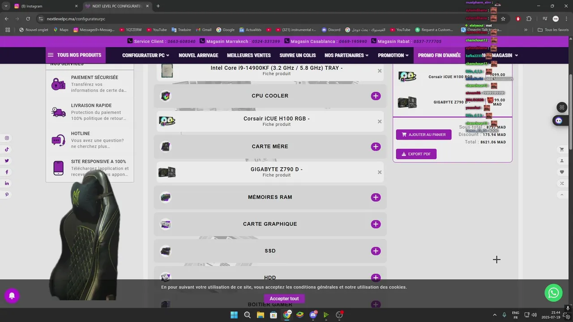Expand the MÉMOIRES RAM plus icon
The width and height of the screenshot is (573, 322).
[x=376, y=197]
